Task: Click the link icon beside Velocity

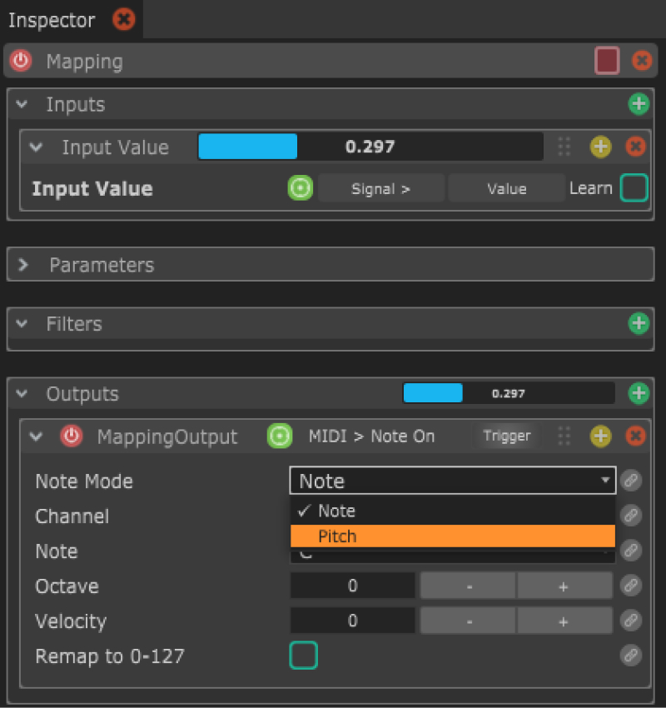Action: pos(631,621)
